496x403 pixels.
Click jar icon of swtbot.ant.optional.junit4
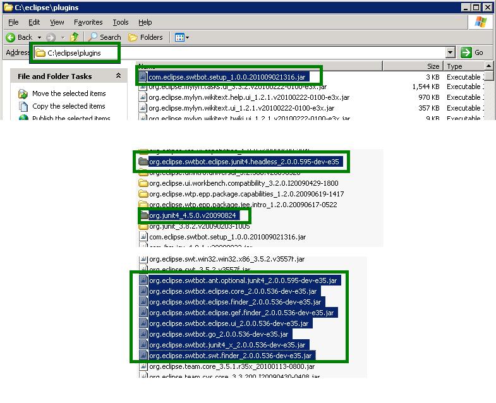pos(143,280)
